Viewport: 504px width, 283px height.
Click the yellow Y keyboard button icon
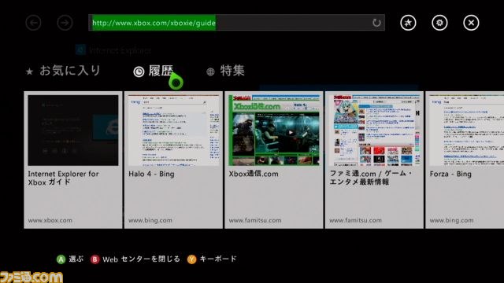click(191, 259)
